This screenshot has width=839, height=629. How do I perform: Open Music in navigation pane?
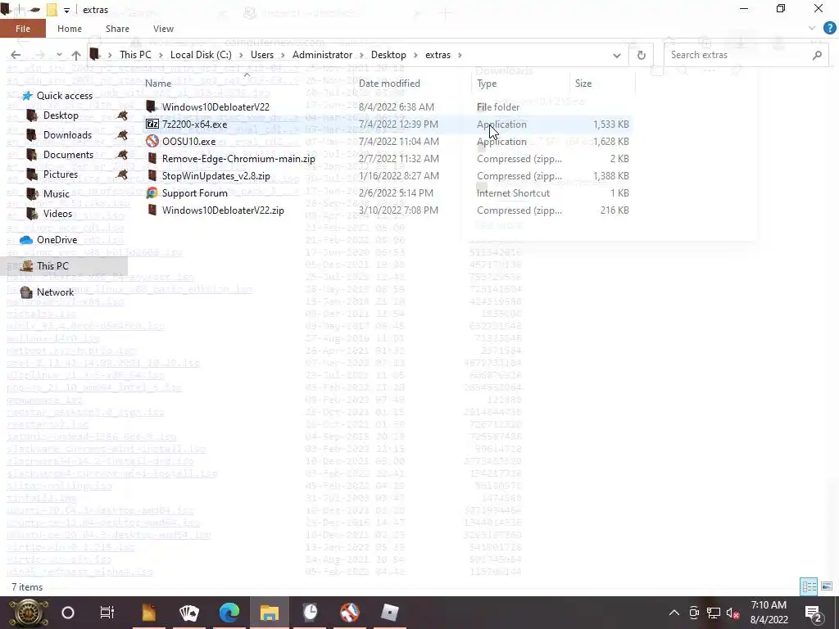click(x=57, y=193)
